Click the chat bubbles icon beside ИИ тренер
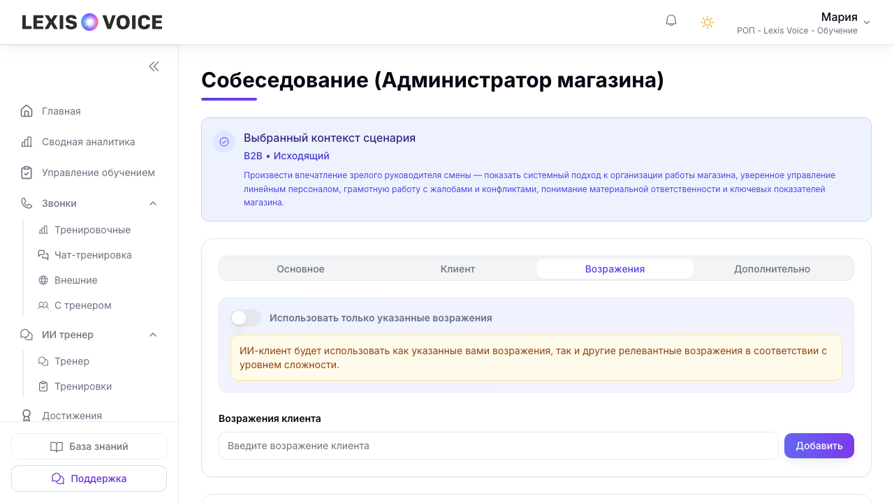This screenshot has height=503, width=894. [x=27, y=335]
